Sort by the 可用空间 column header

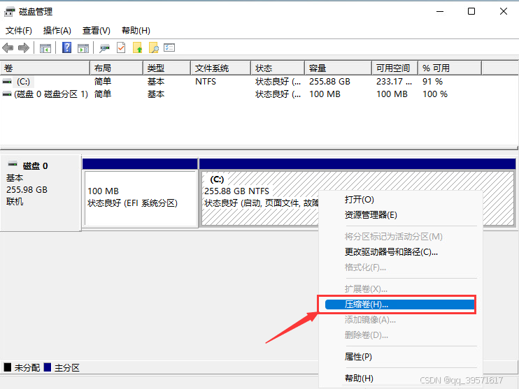[x=395, y=68]
